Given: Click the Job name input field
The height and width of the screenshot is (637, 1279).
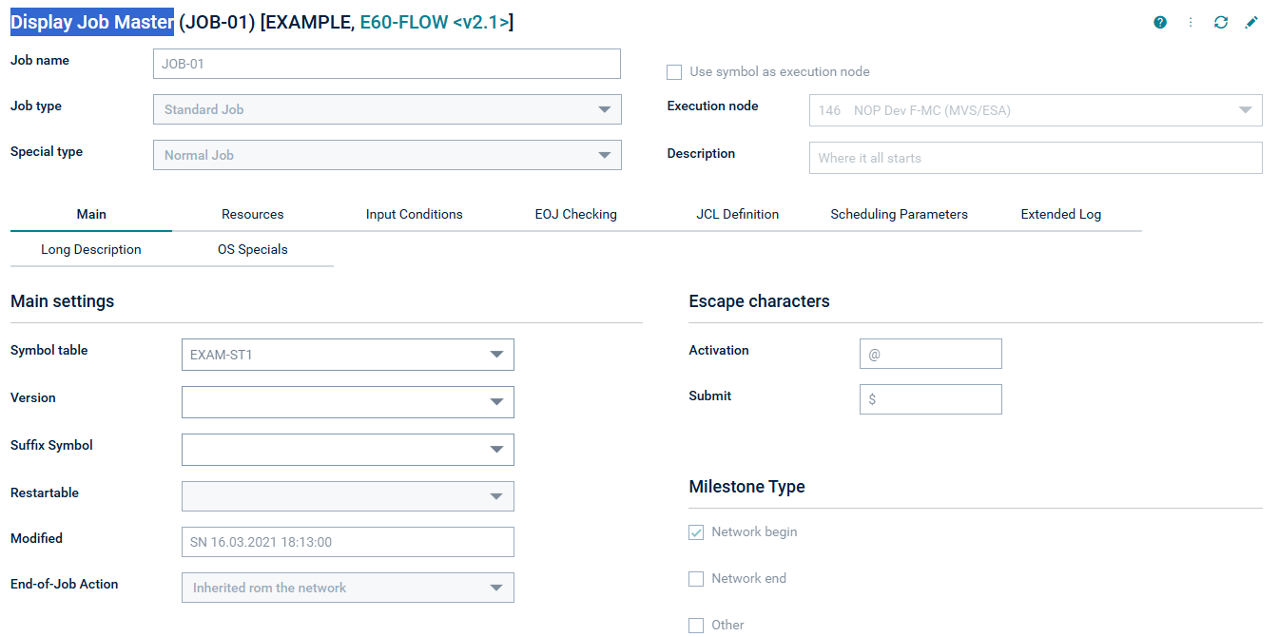Looking at the screenshot, I should coord(387,64).
